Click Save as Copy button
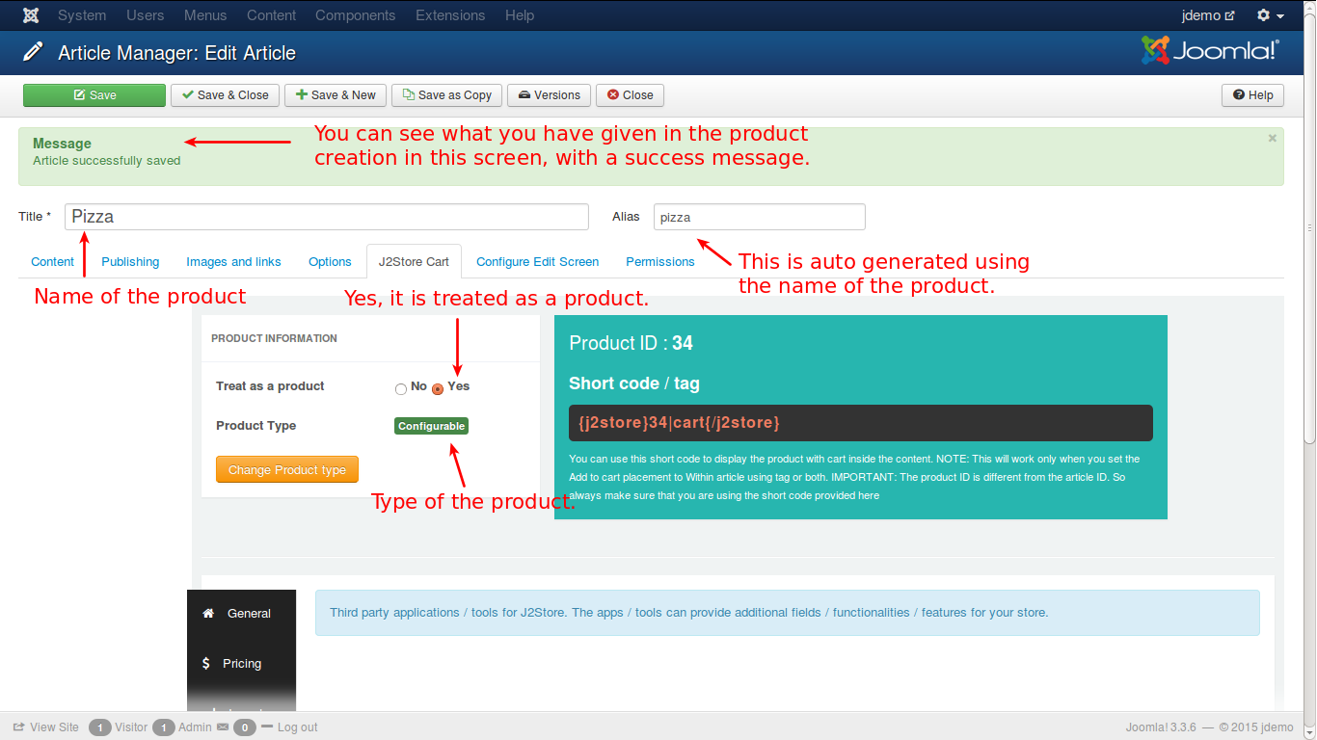The image size is (1317, 740). click(x=446, y=95)
